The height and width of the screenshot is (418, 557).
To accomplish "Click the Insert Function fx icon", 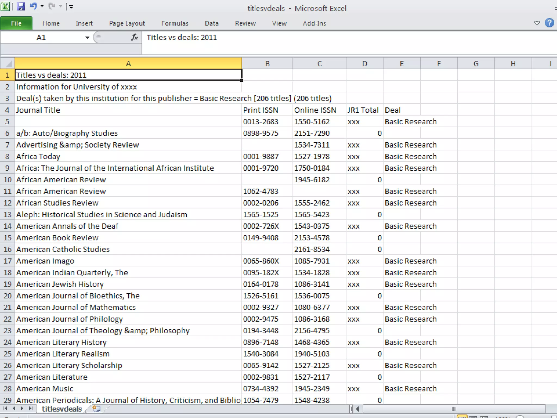I will coord(134,37).
